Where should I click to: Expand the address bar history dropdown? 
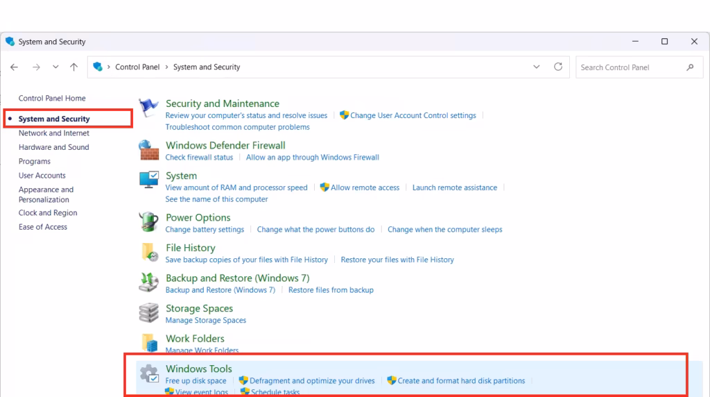pyautogui.click(x=536, y=67)
